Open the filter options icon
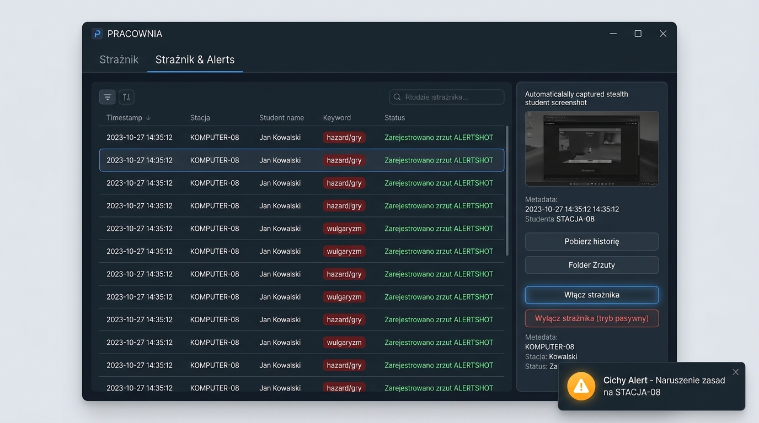 click(108, 97)
